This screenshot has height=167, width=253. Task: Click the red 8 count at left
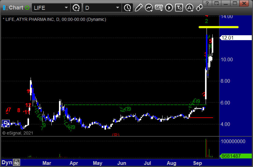click(19, 110)
